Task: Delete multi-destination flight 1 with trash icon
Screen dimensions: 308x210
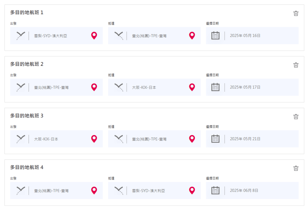Action: coord(296,13)
